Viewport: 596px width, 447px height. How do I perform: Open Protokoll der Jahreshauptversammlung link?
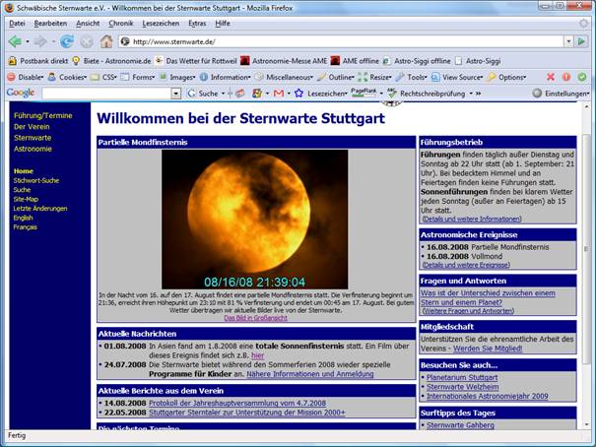[237, 403]
